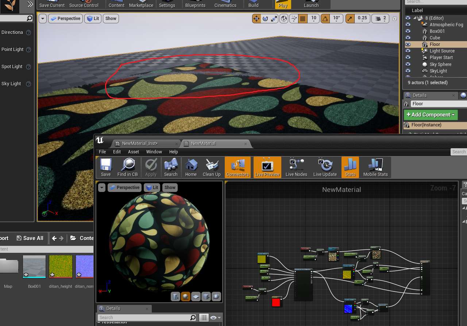Open main viewport options dropdown arrow
Screen dimensions: 467x326
click(x=43, y=19)
